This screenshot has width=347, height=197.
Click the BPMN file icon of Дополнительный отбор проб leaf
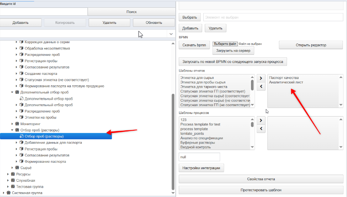tap(21, 98)
